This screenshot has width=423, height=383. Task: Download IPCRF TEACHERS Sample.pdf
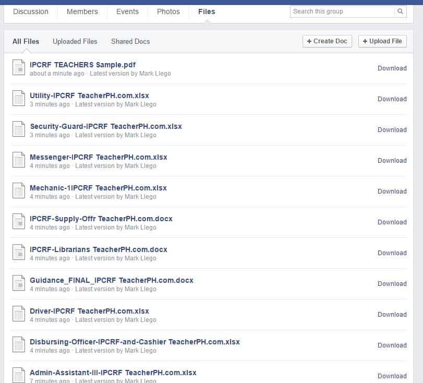point(392,68)
